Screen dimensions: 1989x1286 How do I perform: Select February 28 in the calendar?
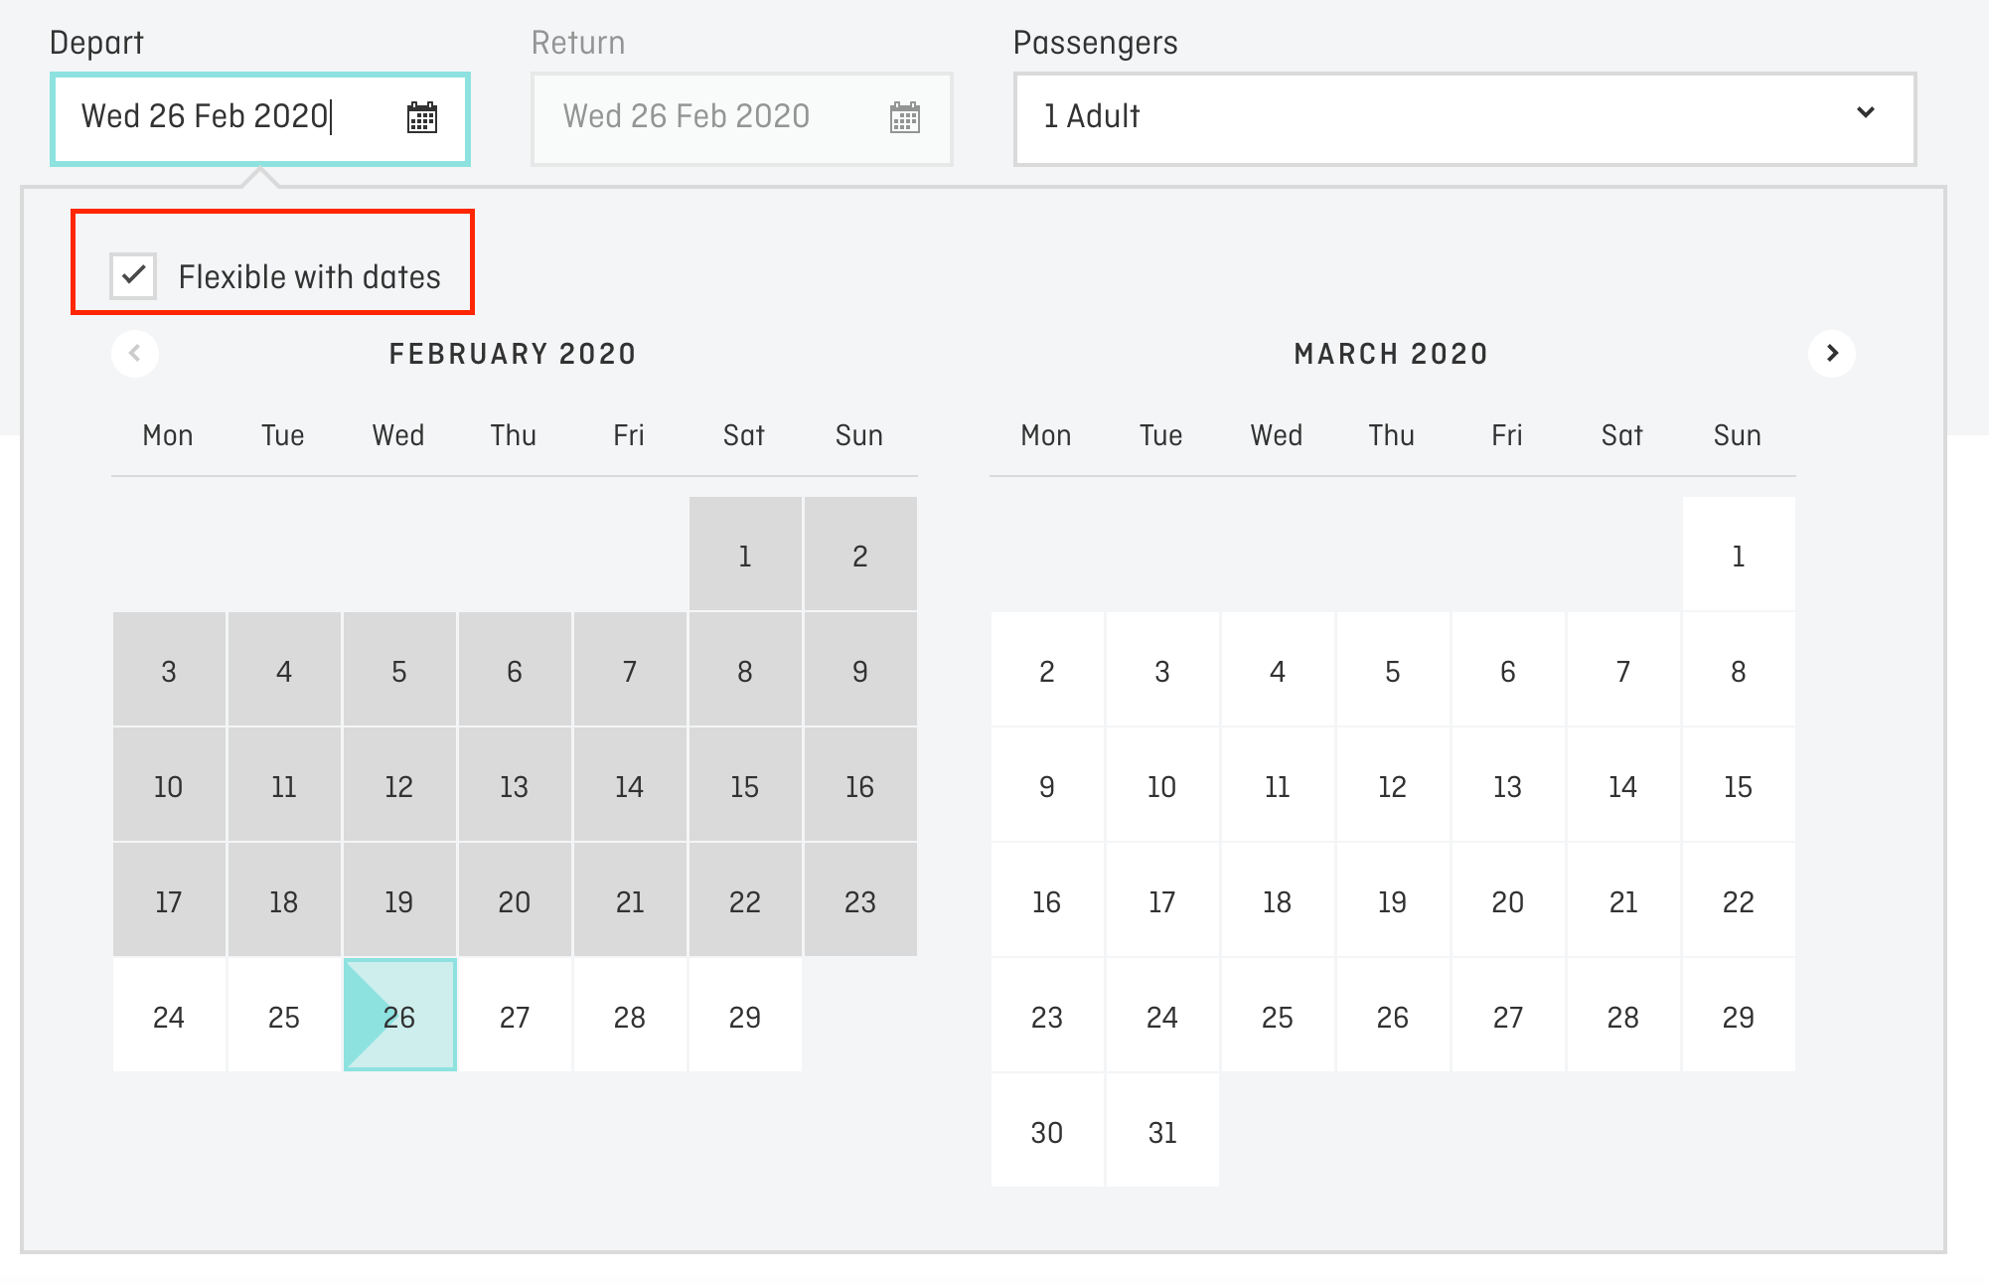[x=630, y=1016]
